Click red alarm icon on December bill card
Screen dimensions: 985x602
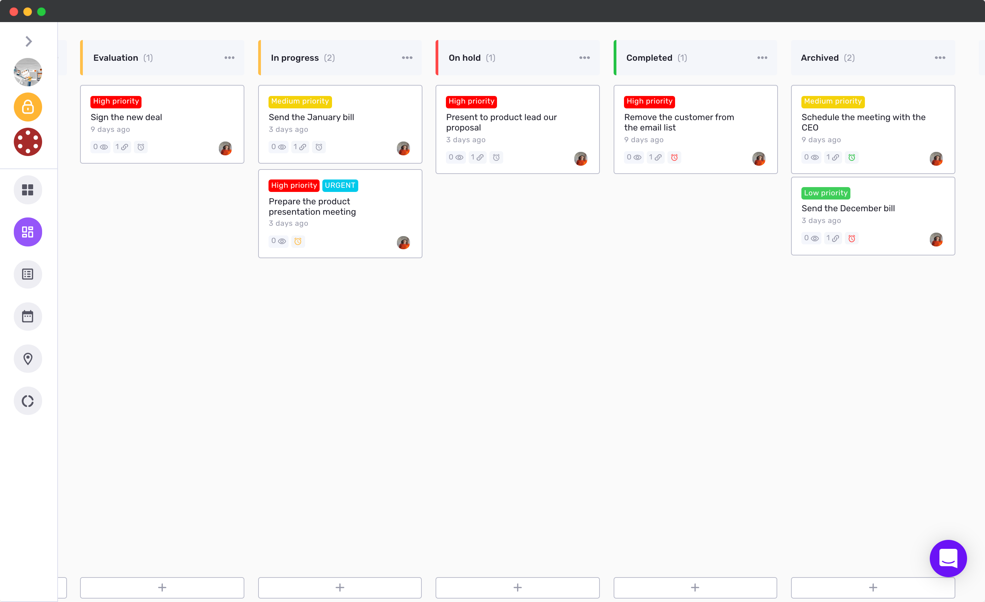coord(852,238)
